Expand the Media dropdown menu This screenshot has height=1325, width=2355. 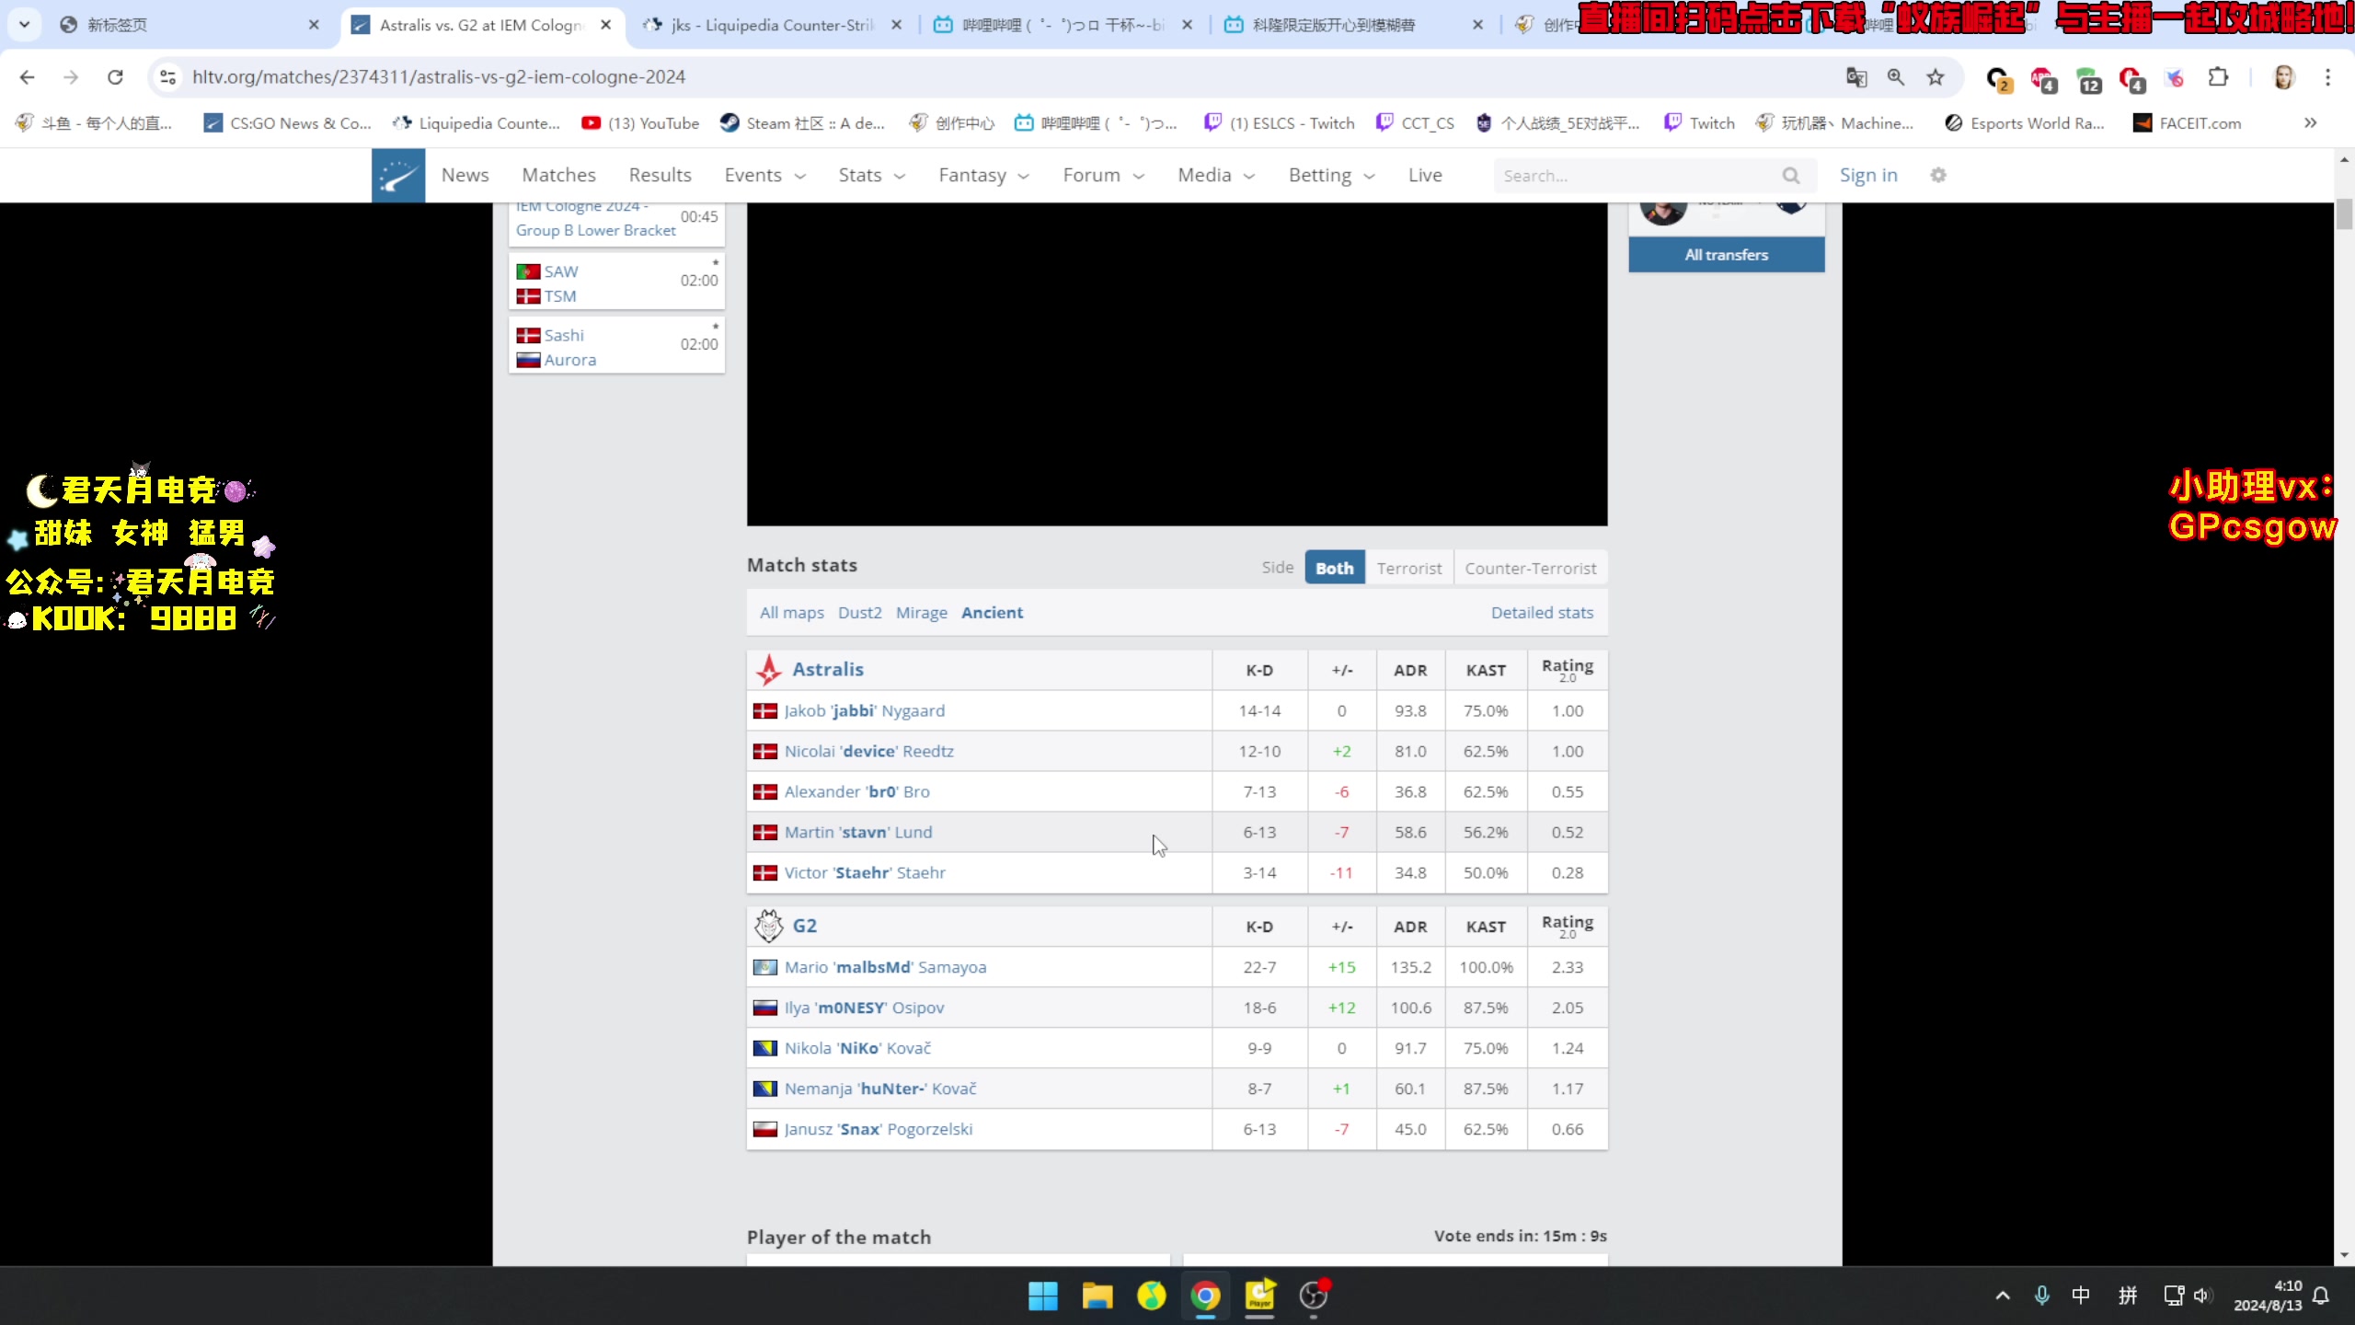click(1216, 175)
